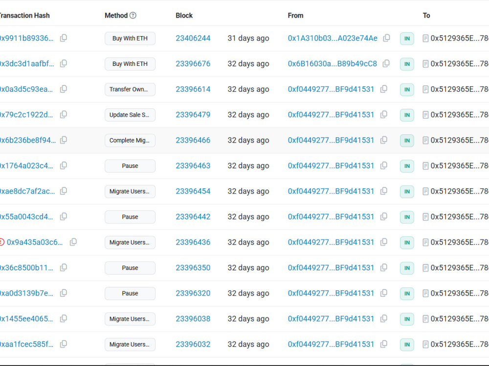This screenshot has height=366, width=489.
Task: Open block 23396614
Action: (x=193, y=89)
